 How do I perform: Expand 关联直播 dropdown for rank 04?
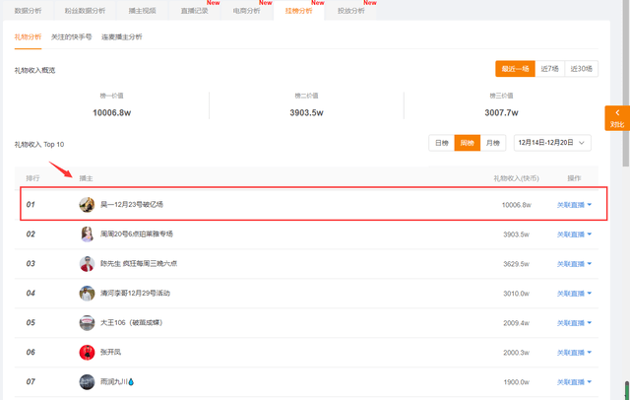[574, 294]
